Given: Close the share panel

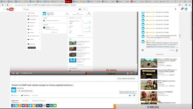Looking at the screenshot, I should pos(136,100).
